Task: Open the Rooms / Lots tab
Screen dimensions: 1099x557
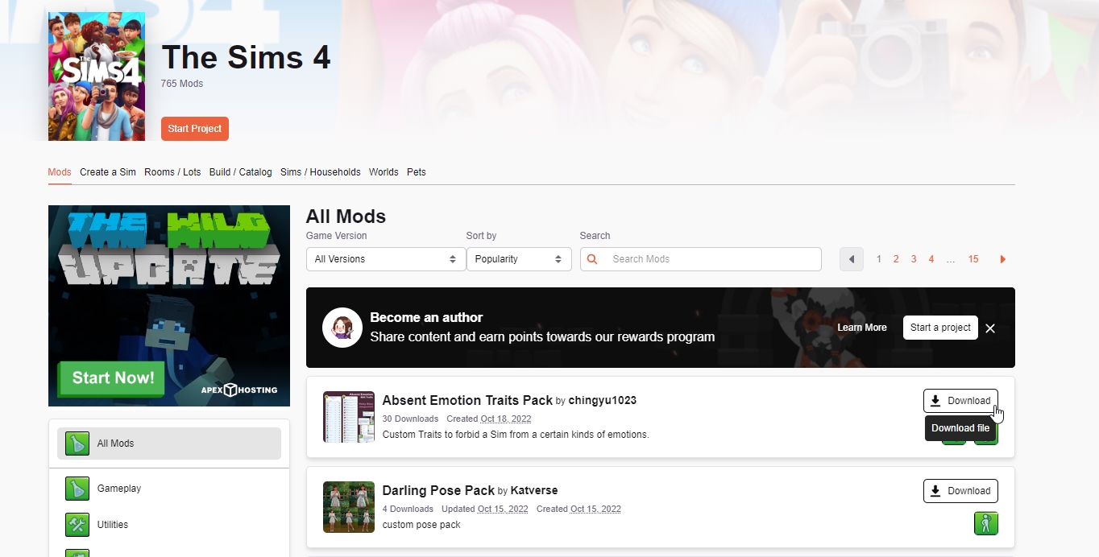Action: pyautogui.click(x=172, y=172)
